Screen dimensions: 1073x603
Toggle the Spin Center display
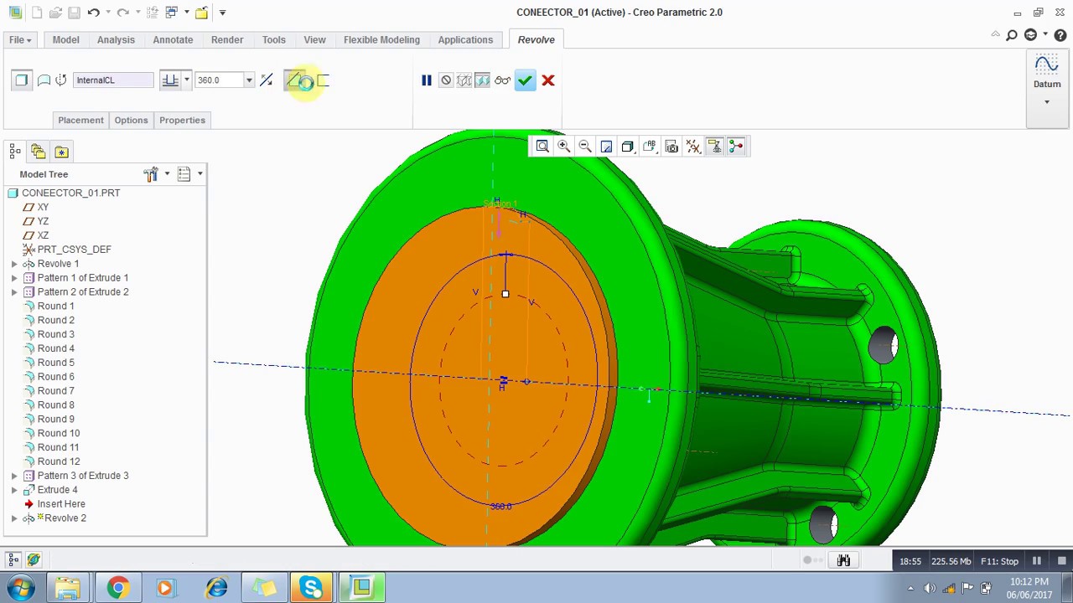[736, 147]
